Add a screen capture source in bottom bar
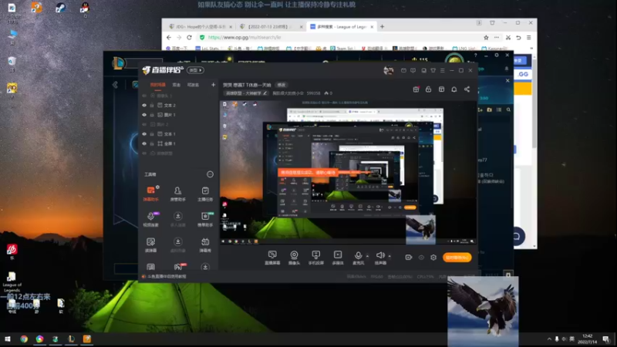The height and width of the screenshot is (347, 617). pyautogui.click(x=272, y=255)
